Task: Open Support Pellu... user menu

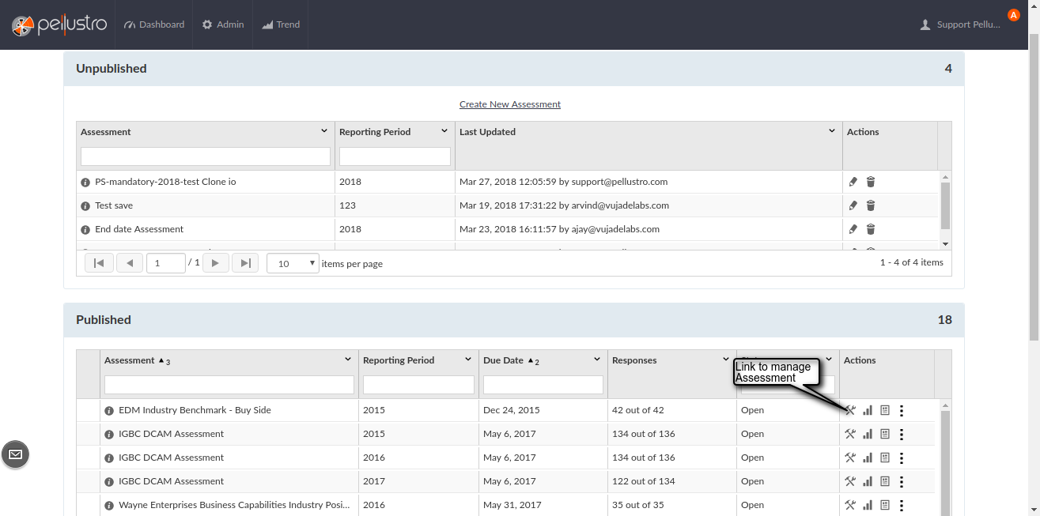Action: tap(961, 24)
